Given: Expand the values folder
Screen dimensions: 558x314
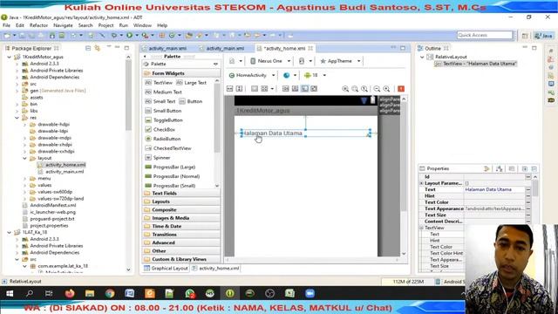Looking at the screenshot, I should pyautogui.click(x=24, y=185).
